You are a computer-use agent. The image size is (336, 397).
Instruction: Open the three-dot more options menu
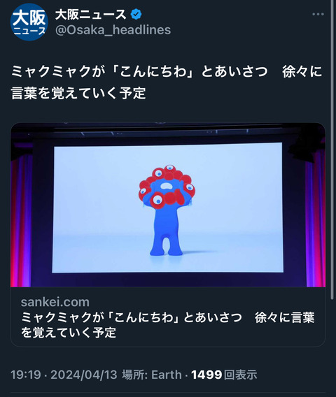point(318,14)
